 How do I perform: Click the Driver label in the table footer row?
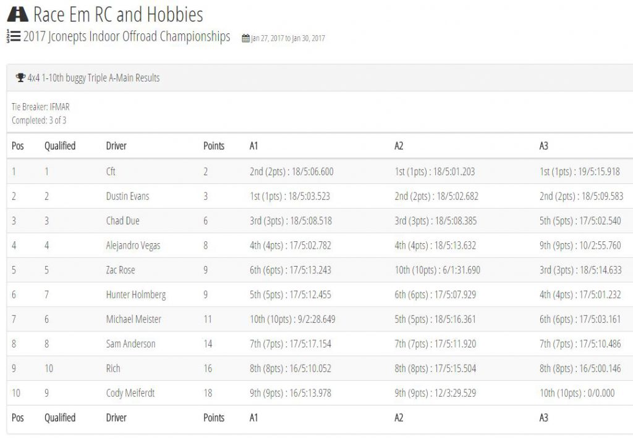pyautogui.click(x=116, y=418)
